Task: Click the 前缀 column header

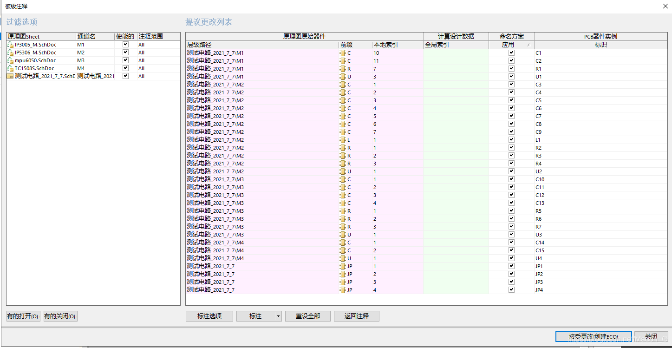Action: [x=355, y=45]
